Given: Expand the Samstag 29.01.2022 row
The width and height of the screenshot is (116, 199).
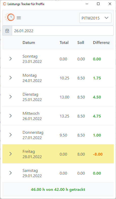Looking at the screenshot, I should coord(11,173).
